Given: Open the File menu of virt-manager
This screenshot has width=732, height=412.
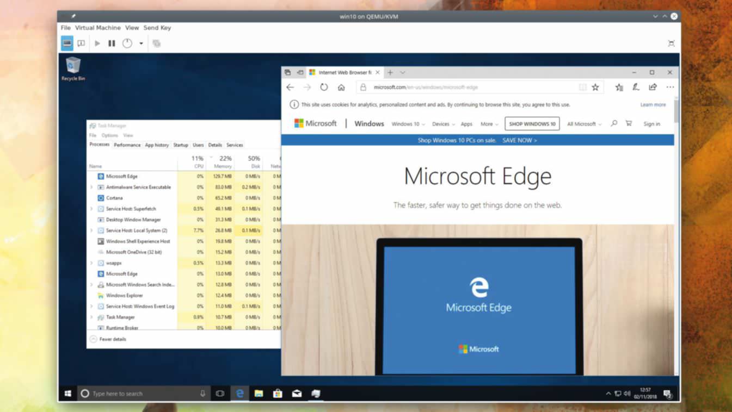Looking at the screenshot, I should pyautogui.click(x=65, y=28).
